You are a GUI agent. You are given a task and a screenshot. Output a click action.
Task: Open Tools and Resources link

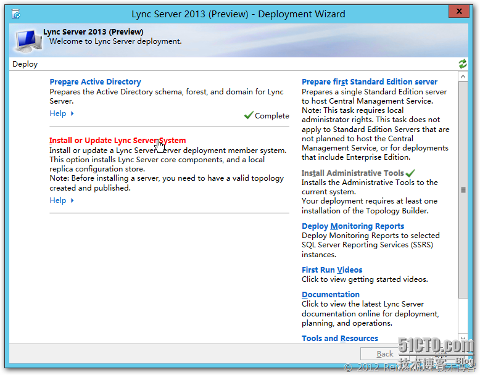pyautogui.click(x=340, y=338)
